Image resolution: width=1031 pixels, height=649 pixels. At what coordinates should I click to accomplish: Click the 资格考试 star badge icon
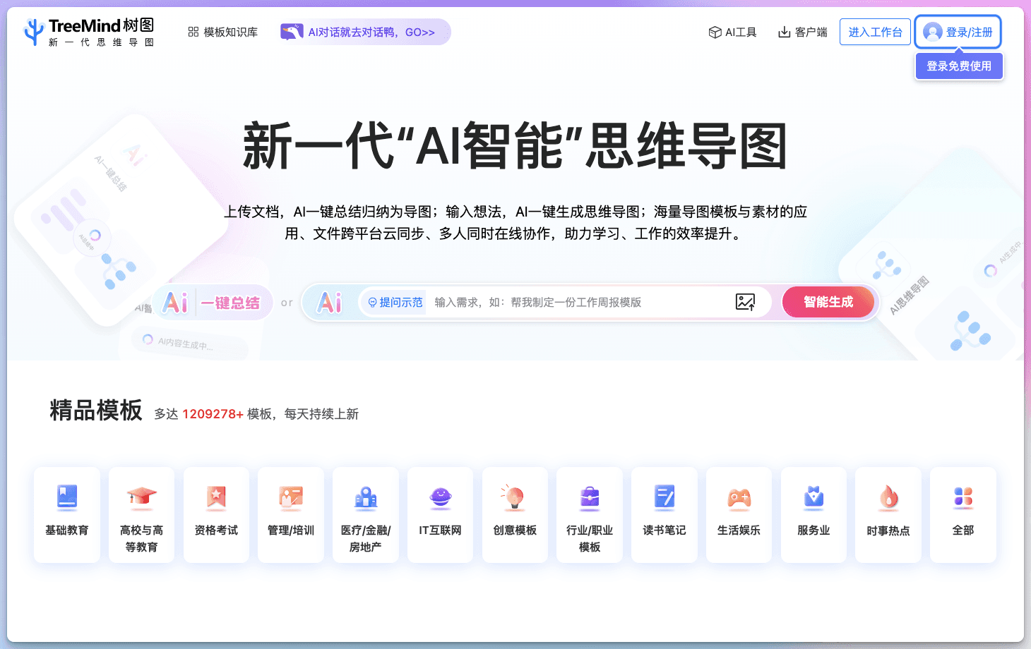pyautogui.click(x=216, y=497)
